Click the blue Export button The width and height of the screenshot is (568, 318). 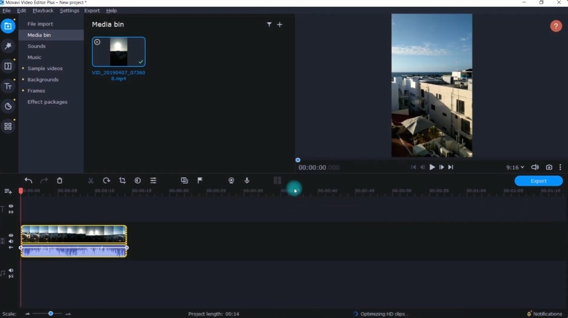[539, 181]
